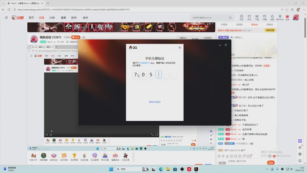The width and height of the screenshot is (307, 173).
Task: Open 赛事 in Douyu navigation
Action: click(63, 18)
